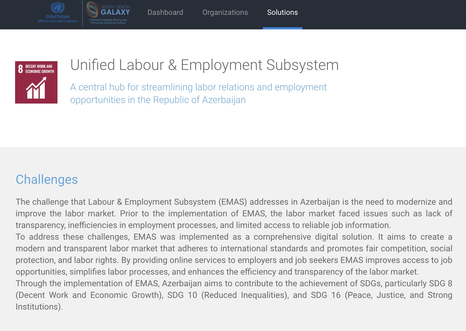
Task: Click the Unified Labour & Employment Subsystem title
Action: 204,65
